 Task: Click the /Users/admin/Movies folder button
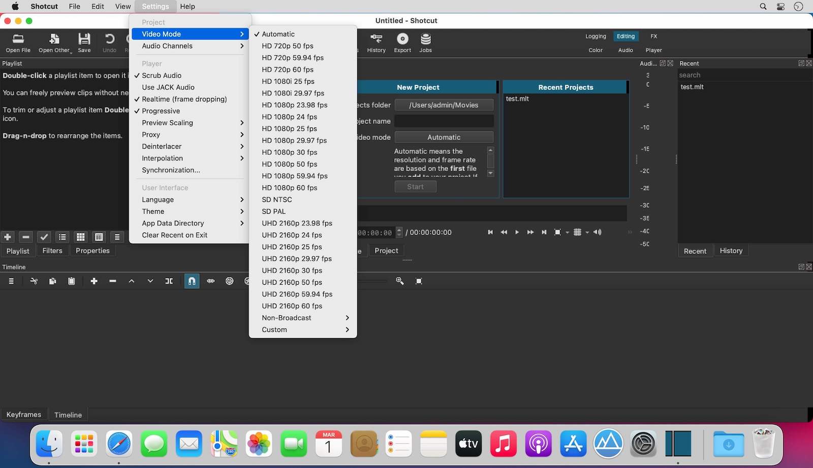coord(444,105)
